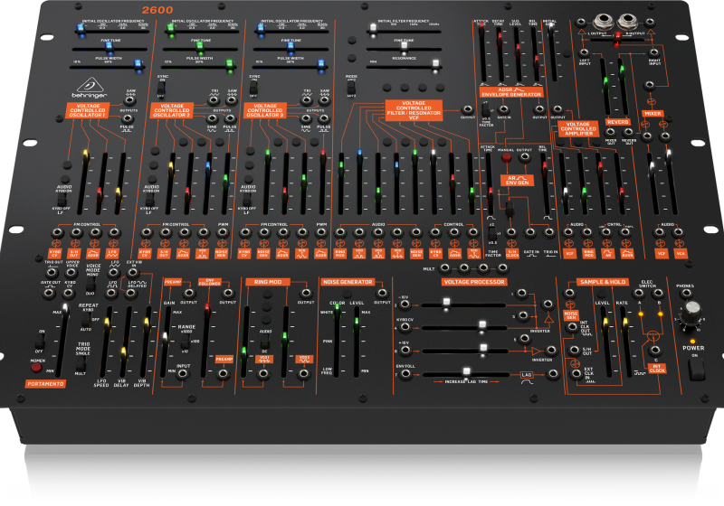Flip the Portamento ON/OFF switch
724x506 pixels.
40,342
